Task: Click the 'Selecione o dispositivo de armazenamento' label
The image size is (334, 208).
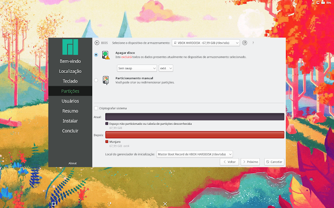Action: [141, 43]
